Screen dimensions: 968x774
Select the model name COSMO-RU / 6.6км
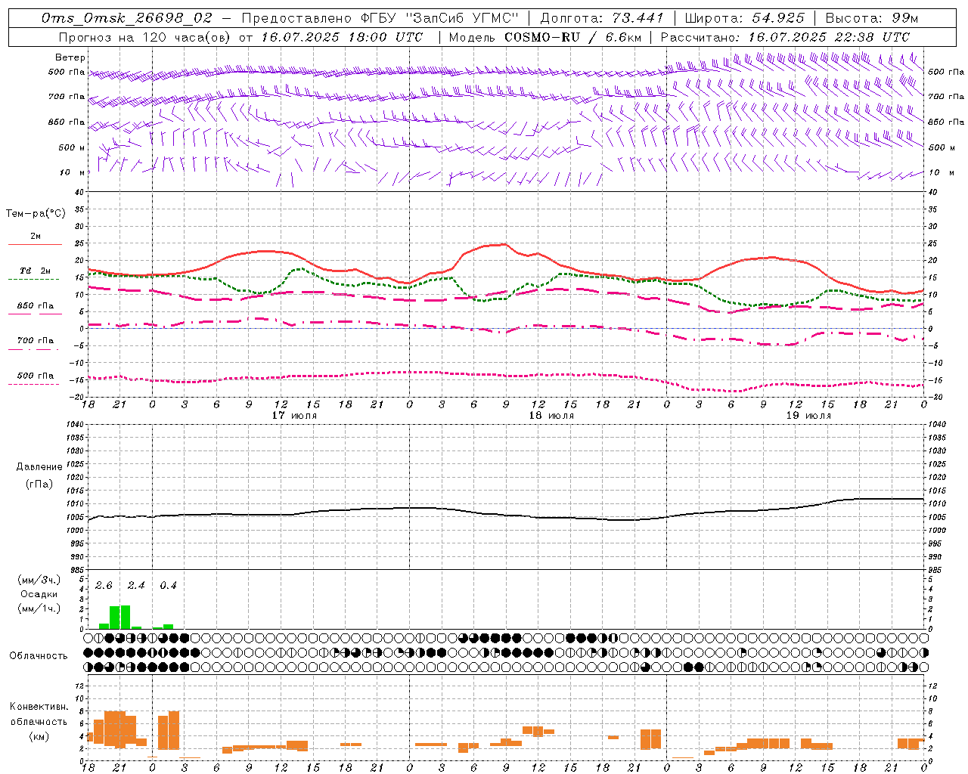[572, 36]
